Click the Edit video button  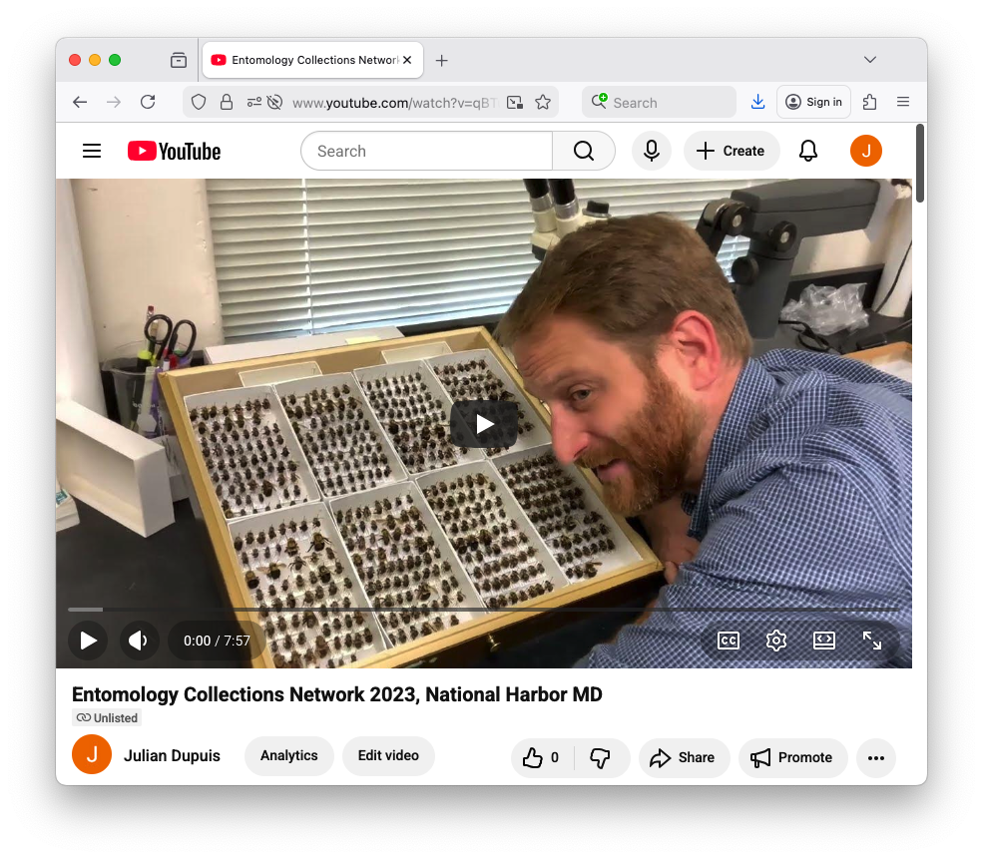pos(388,756)
